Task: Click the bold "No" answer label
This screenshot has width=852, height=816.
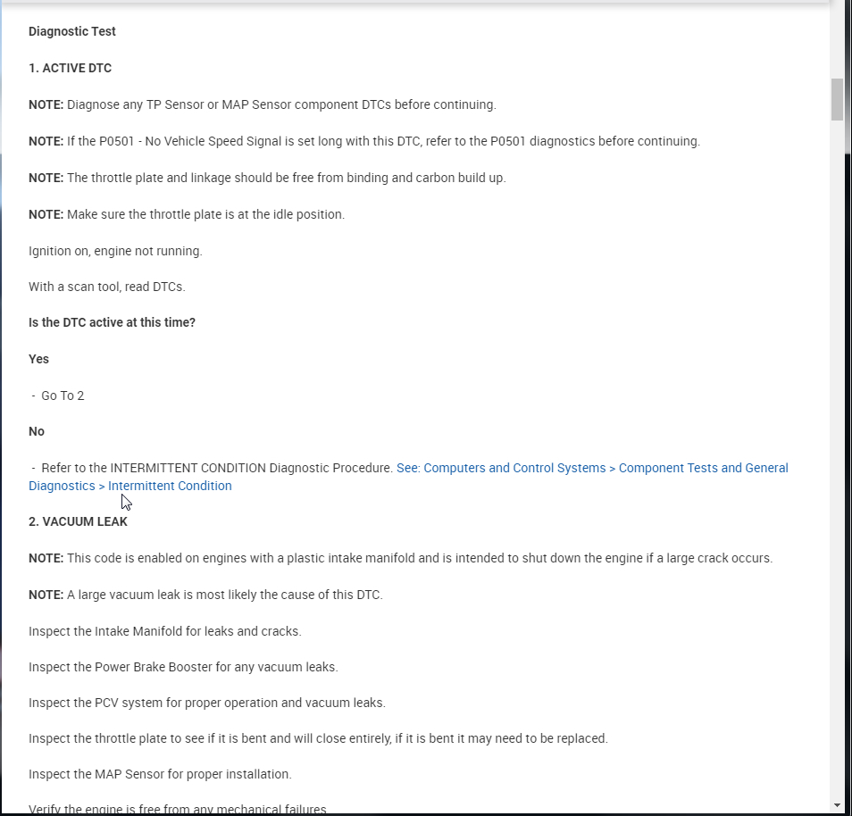Action: [37, 431]
